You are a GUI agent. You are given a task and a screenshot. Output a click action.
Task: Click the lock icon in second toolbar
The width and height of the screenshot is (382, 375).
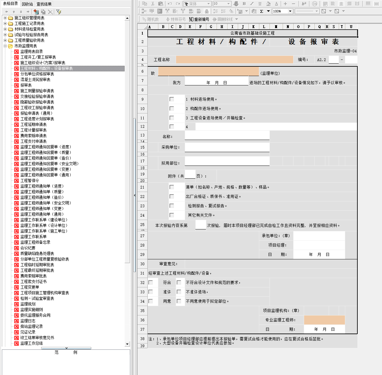(207, 11)
